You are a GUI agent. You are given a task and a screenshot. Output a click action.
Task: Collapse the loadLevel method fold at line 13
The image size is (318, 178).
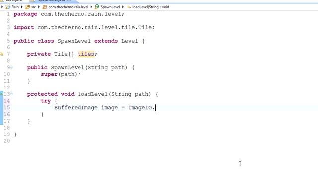pos(11,94)
